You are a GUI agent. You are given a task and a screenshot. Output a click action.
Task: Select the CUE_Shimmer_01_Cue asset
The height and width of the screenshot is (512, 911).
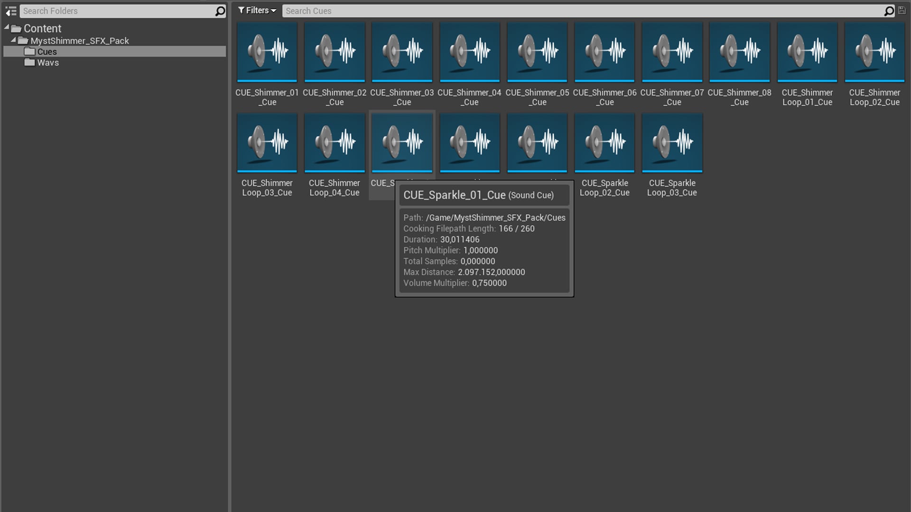[x=267, y=52]
